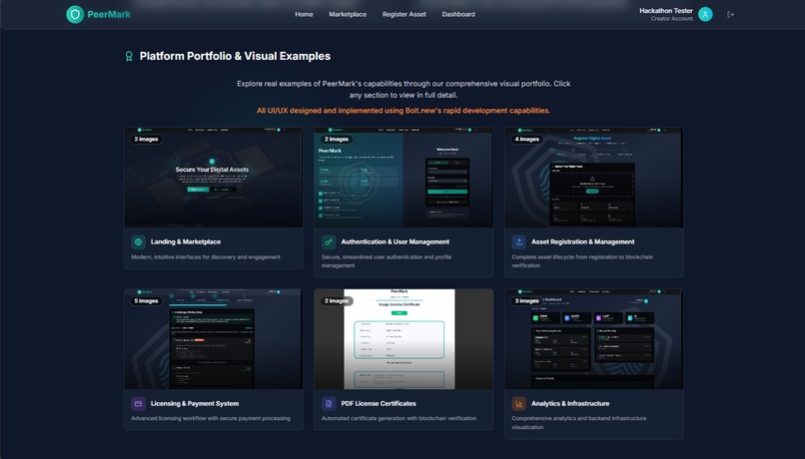The width and height of the screenshot is (805, 459).
Task: Open the Dashboard nav item
Action: tap(458, 14)
